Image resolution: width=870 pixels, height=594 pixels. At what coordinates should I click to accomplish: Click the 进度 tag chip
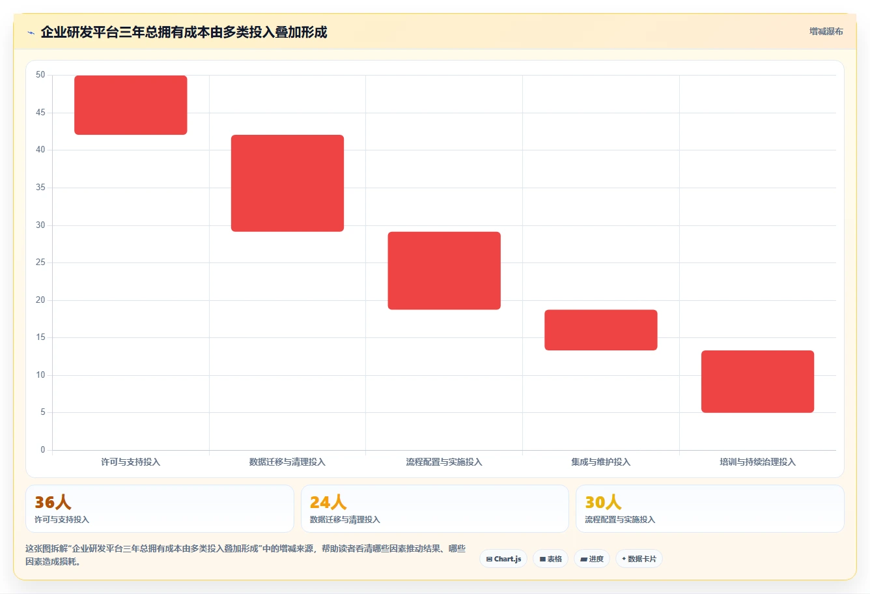(592, 559)
